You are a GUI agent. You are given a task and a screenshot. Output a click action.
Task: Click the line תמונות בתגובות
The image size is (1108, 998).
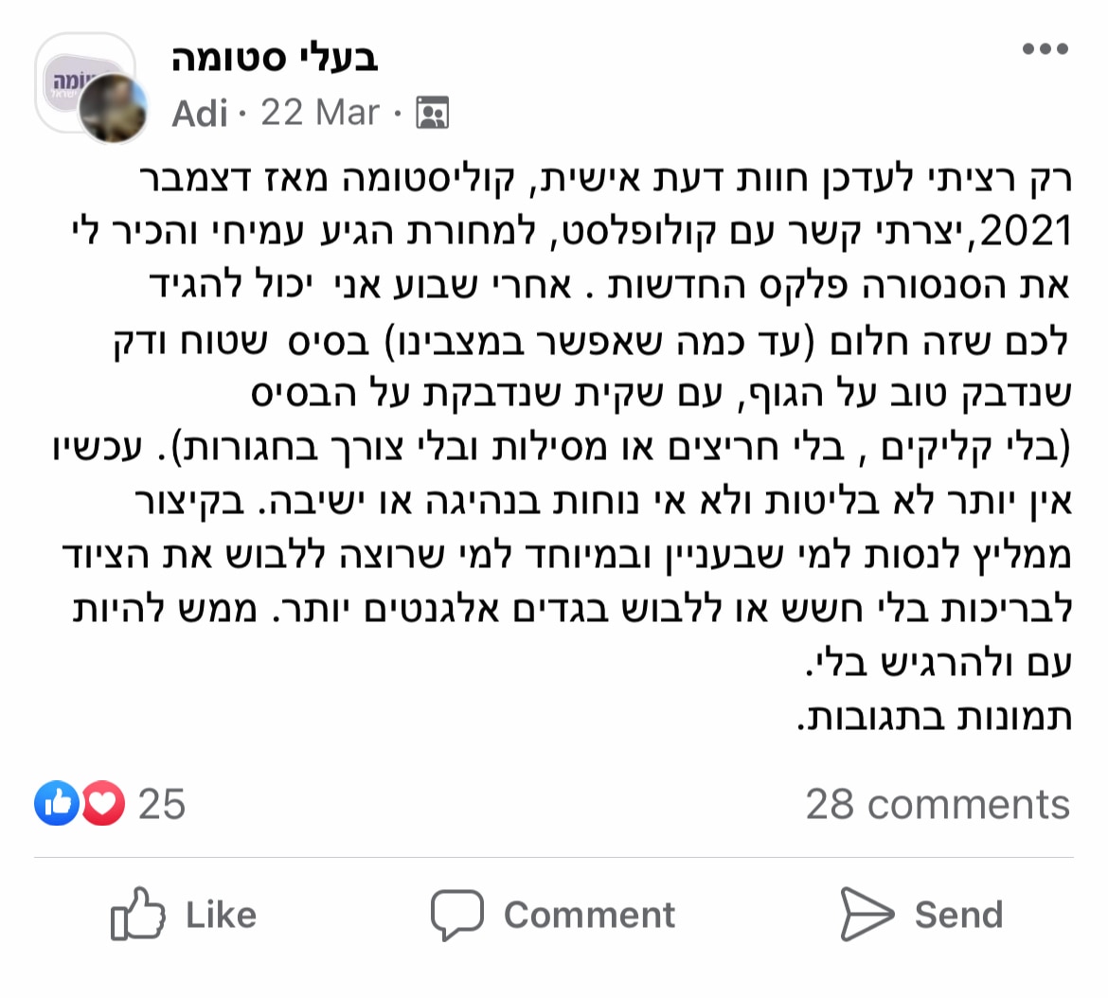click(934, 717)
